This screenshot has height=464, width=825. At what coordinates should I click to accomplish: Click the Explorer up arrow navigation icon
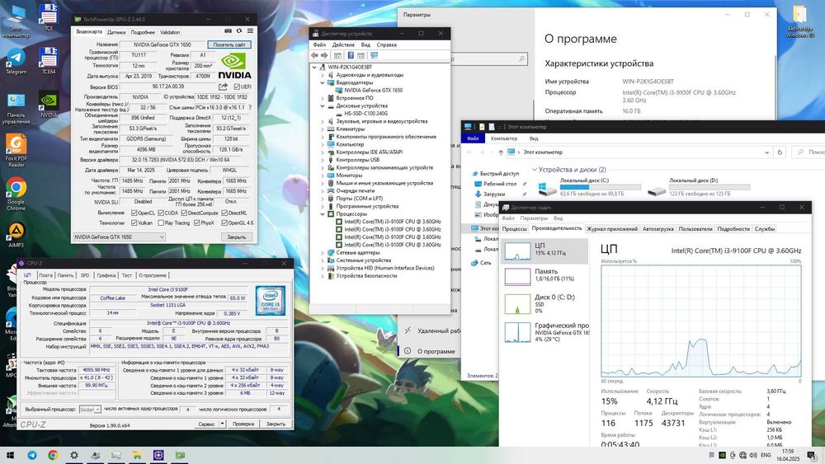pos(501,152)
